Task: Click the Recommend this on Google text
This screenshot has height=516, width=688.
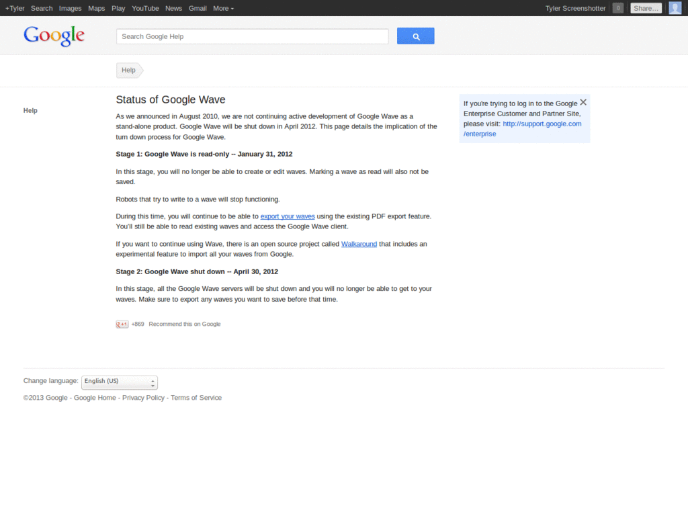Action: click(185, 325)
